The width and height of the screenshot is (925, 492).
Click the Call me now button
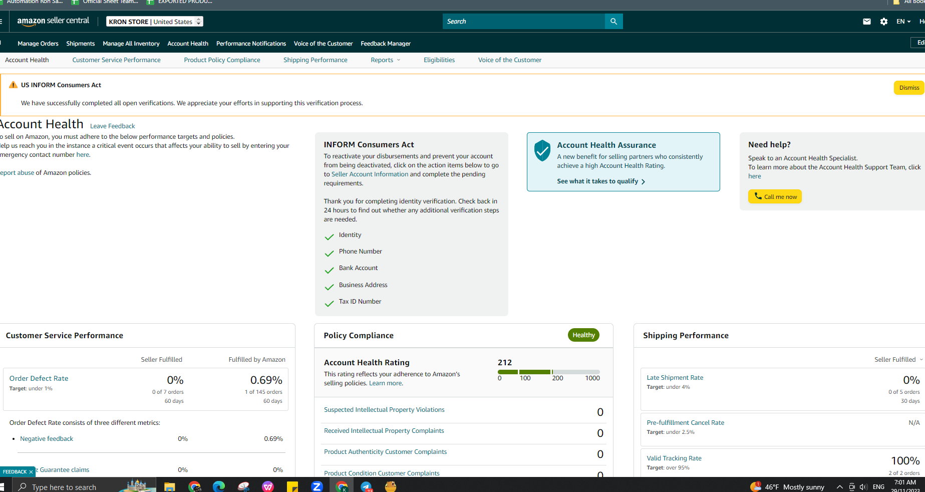pyautogui.click(x=775, y=196)
